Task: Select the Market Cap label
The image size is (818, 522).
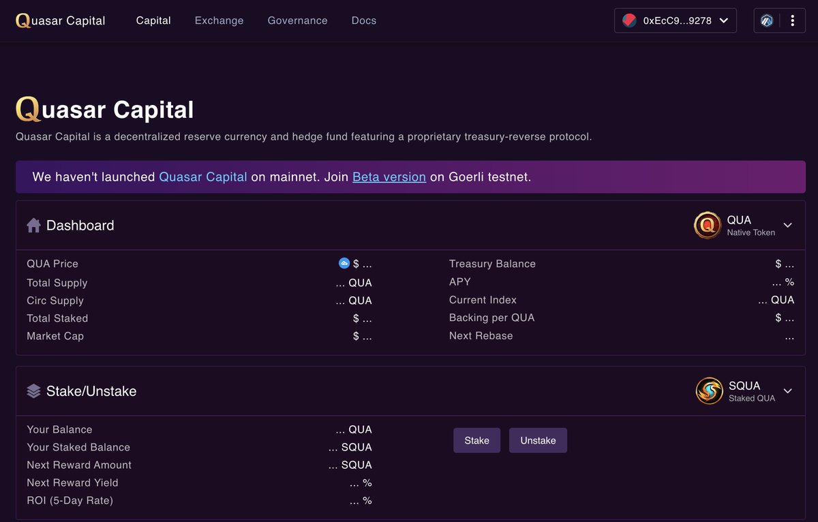Action: pyautogui.click(x=55, y=336)
